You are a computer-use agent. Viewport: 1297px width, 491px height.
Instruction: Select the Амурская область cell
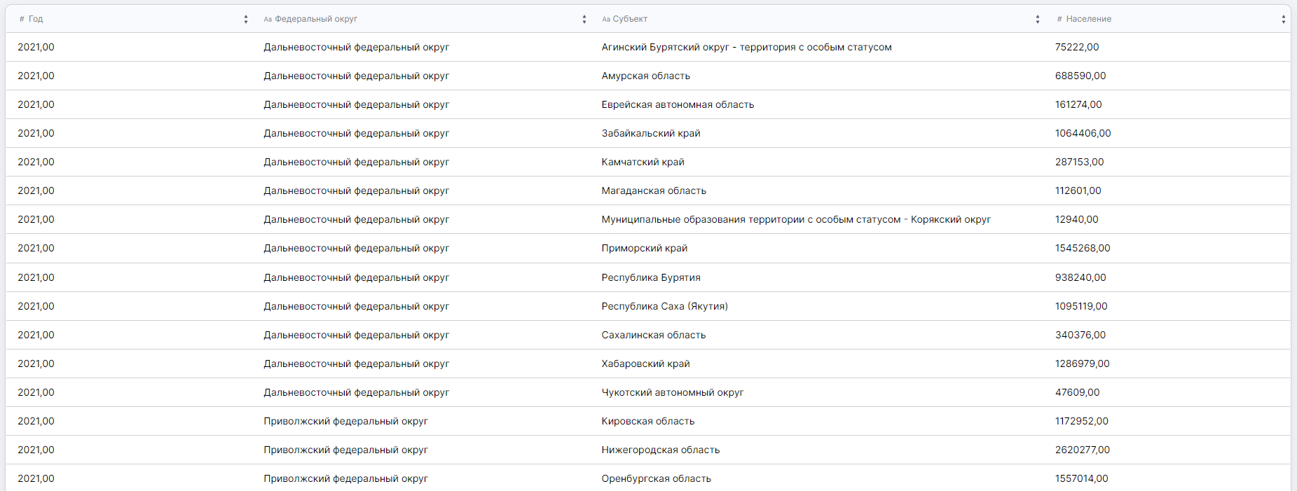coord(645,76)
